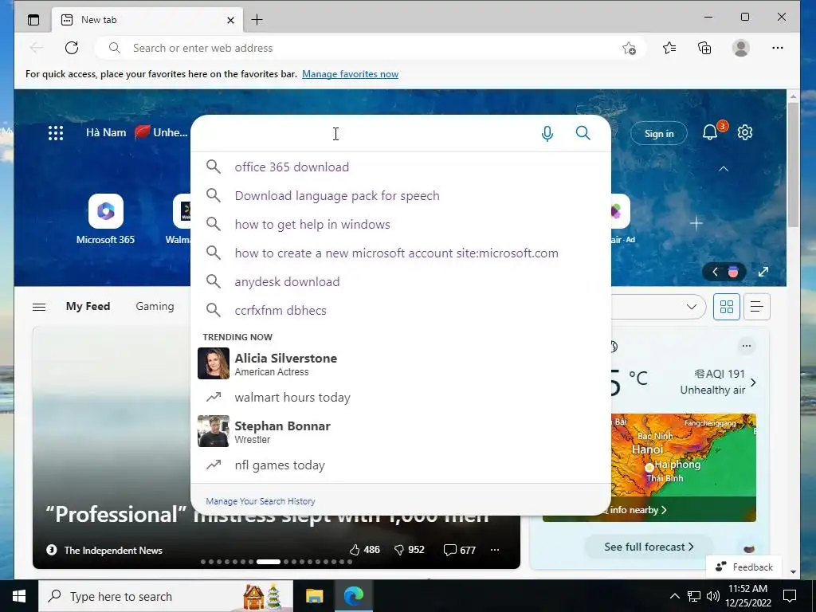
Task: Select suggestion how to get help in windows
Action: pyautogui.click(x=400, y=224)
